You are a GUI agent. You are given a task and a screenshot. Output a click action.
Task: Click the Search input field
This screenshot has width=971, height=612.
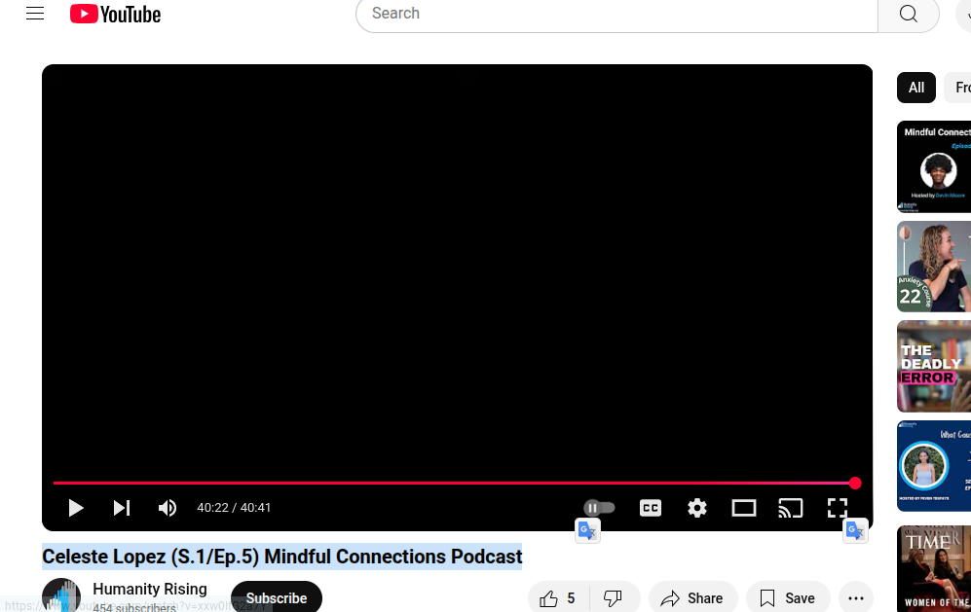pos(616,14)
